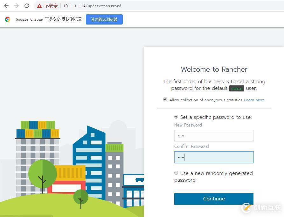Click the browser forward arrow

click(17, 6)
